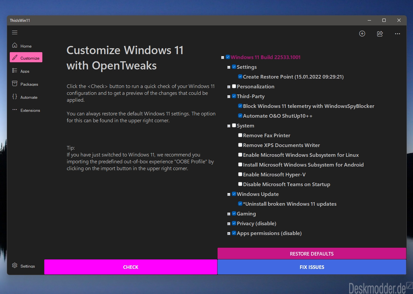
Task: Uncheck Create Restore Point checkbox
Action: point(240,77)
